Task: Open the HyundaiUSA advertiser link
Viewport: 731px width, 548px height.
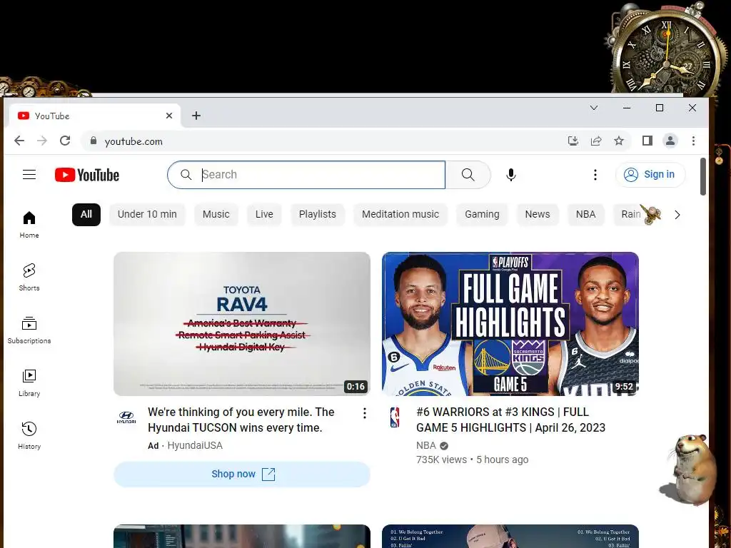Action: [195, 445]
